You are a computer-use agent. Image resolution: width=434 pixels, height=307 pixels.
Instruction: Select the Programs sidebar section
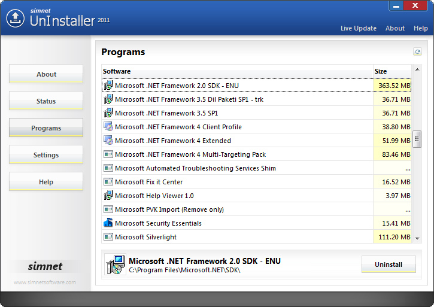(46, 127)
